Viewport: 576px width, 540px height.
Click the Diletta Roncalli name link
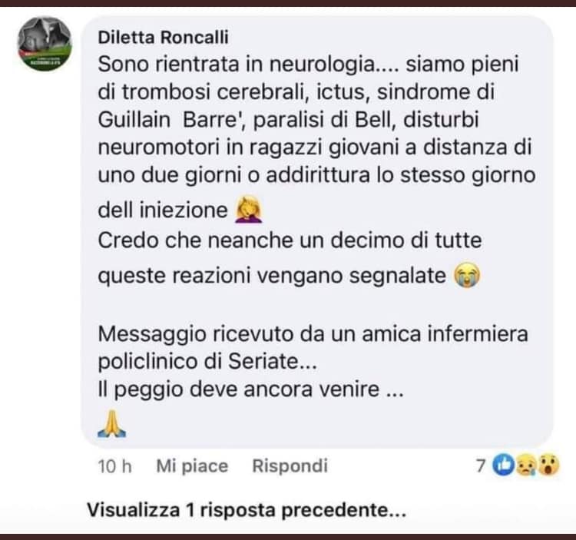163,38
